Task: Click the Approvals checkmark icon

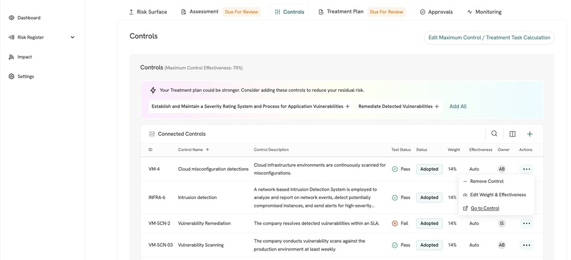Action: click(x=423, y=12)
